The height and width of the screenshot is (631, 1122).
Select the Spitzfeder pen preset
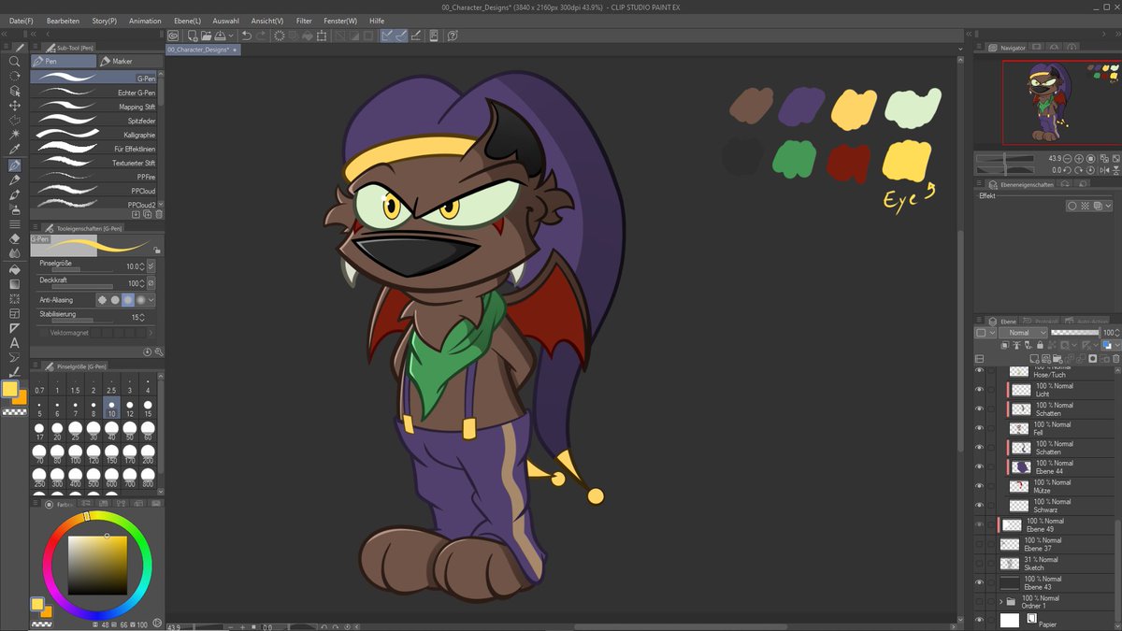[93, 121]
